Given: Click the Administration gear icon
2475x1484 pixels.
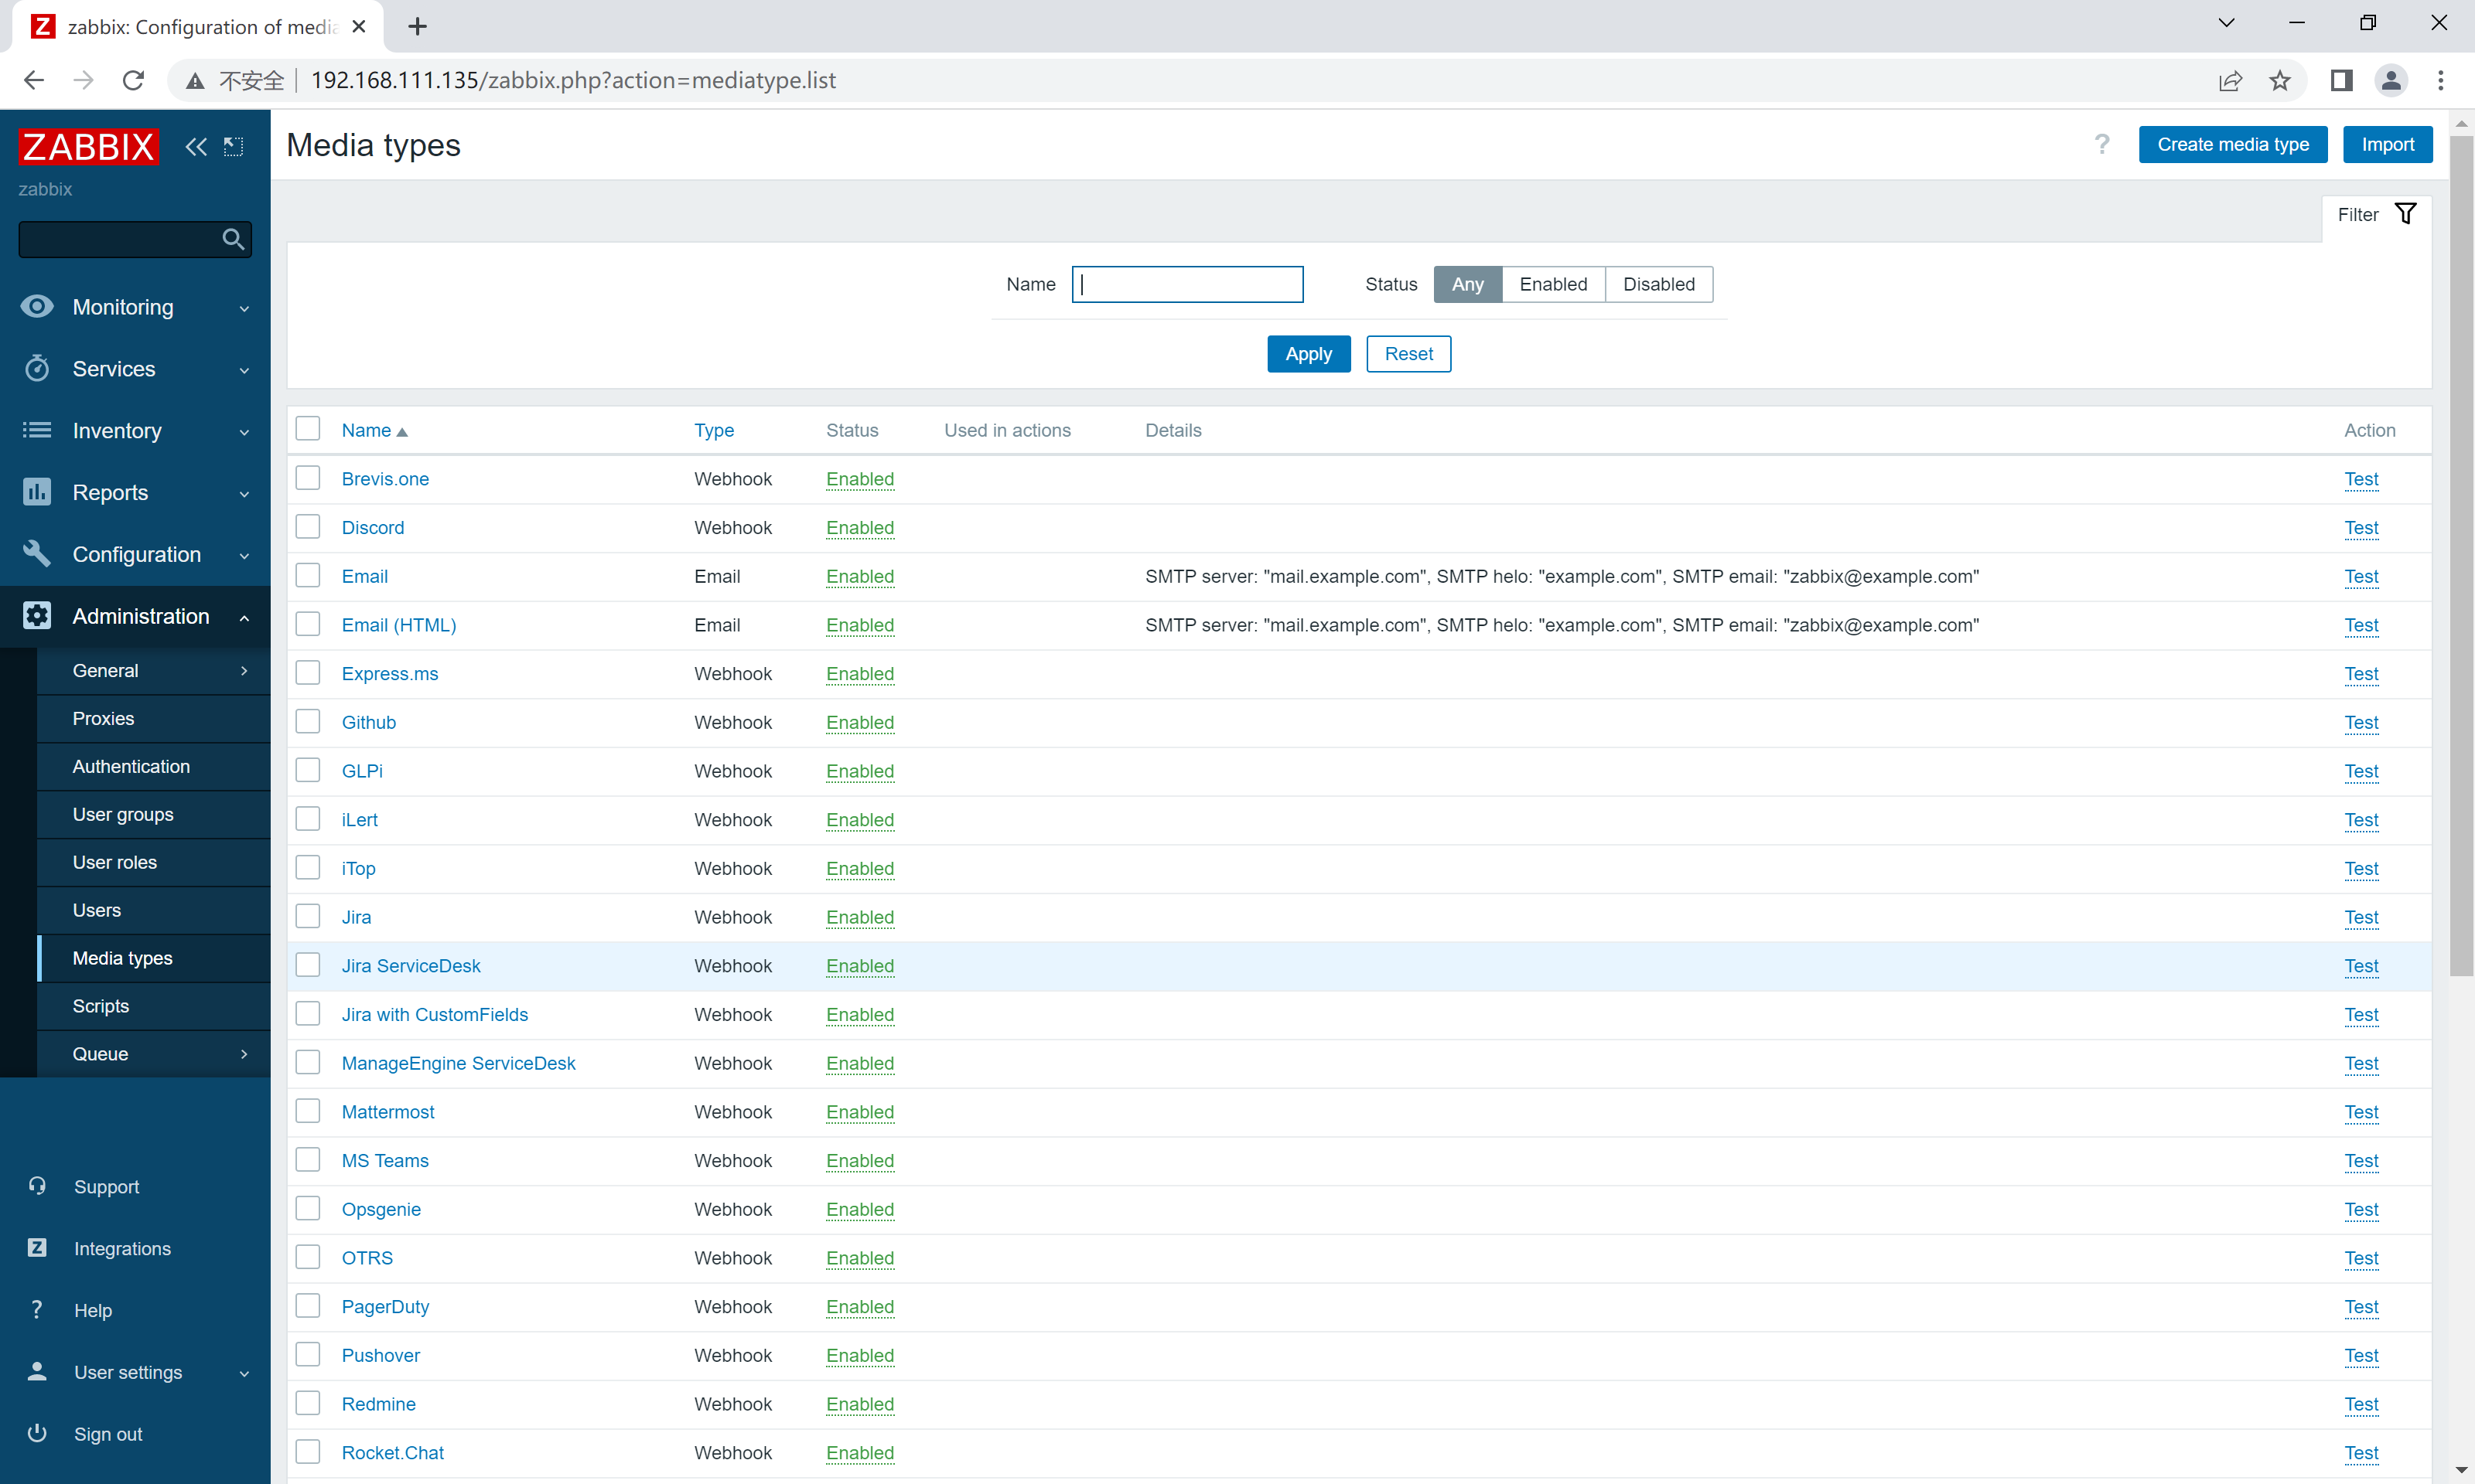Looking at the screenshot, I should click(37, 615).
